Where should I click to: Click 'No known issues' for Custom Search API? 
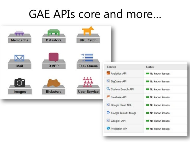point(160,89)
